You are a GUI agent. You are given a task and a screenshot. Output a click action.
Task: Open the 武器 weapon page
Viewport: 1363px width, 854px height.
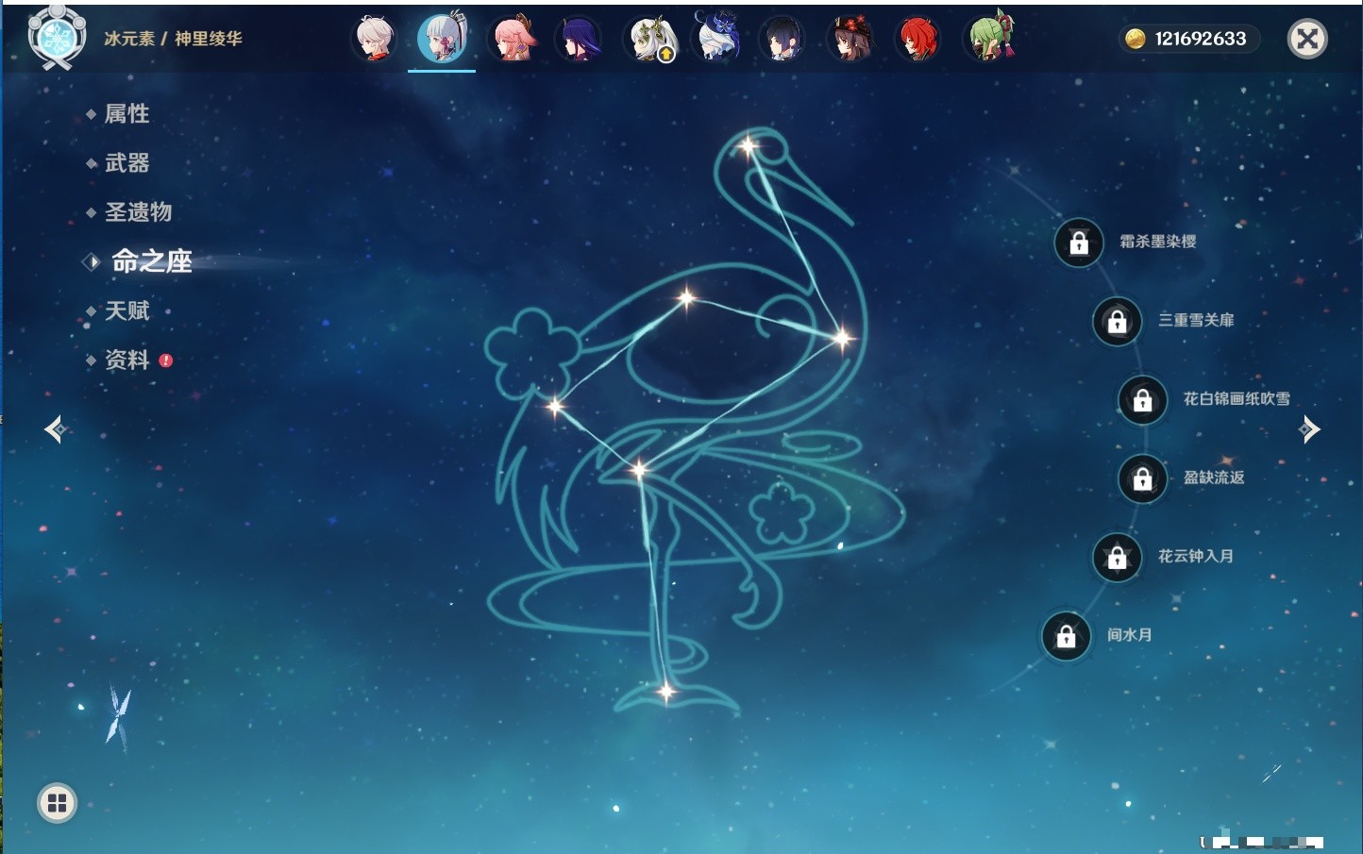(126, 163)
